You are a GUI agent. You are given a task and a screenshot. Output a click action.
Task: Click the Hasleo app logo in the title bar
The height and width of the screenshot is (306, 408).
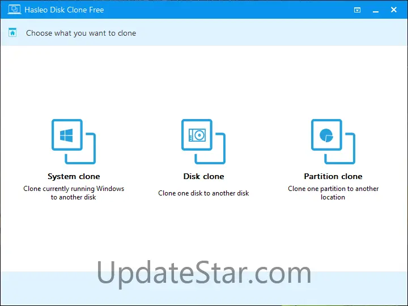14,10
